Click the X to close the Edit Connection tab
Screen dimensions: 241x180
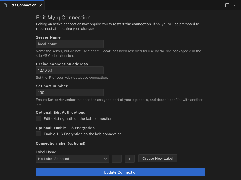40,5
